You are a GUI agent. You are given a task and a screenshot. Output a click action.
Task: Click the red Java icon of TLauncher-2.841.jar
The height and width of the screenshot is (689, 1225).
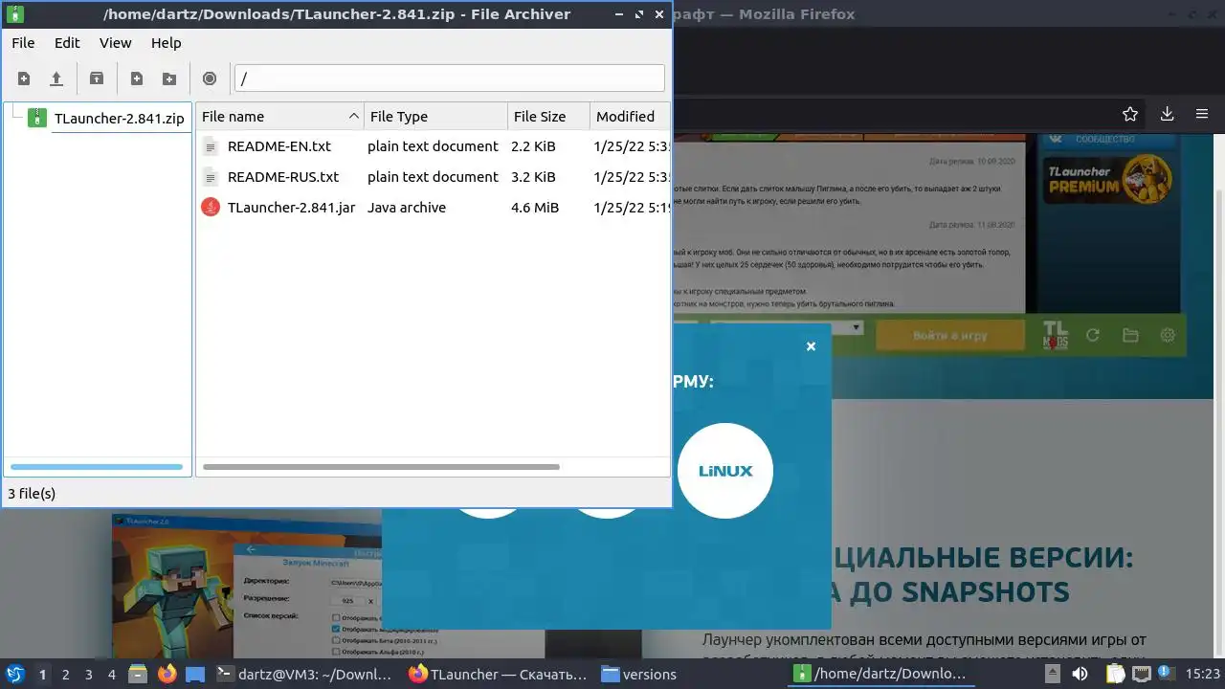point(211,207)
